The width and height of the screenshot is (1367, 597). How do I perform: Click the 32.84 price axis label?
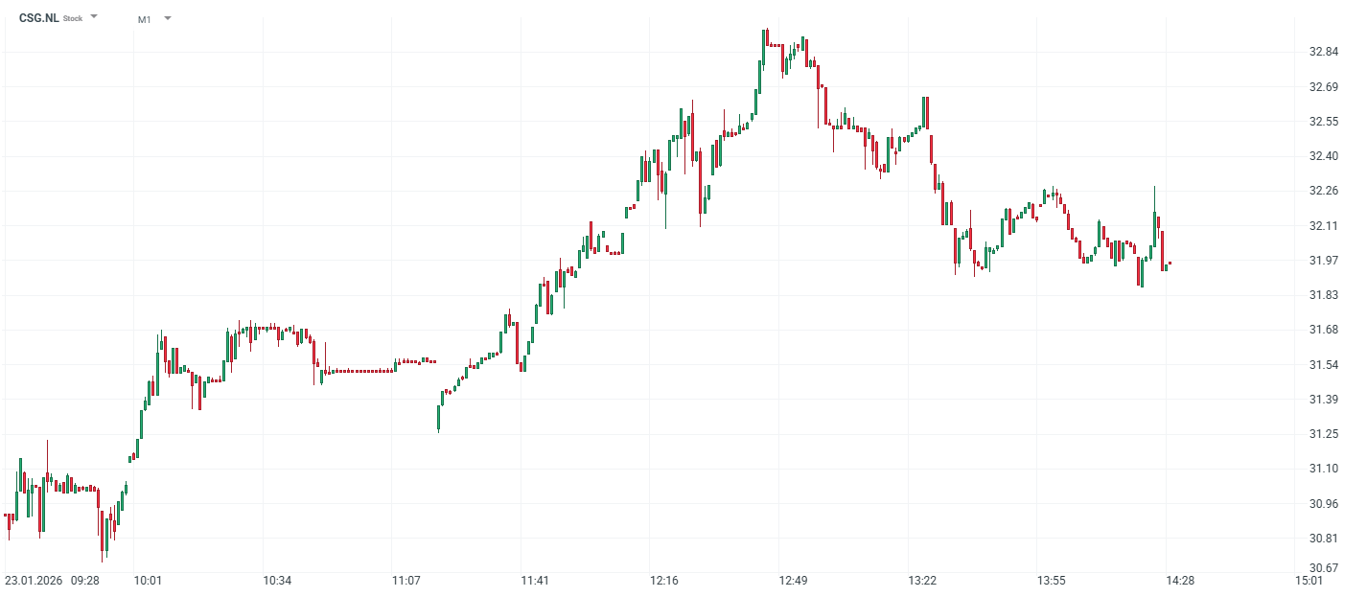click(1324, 52)
